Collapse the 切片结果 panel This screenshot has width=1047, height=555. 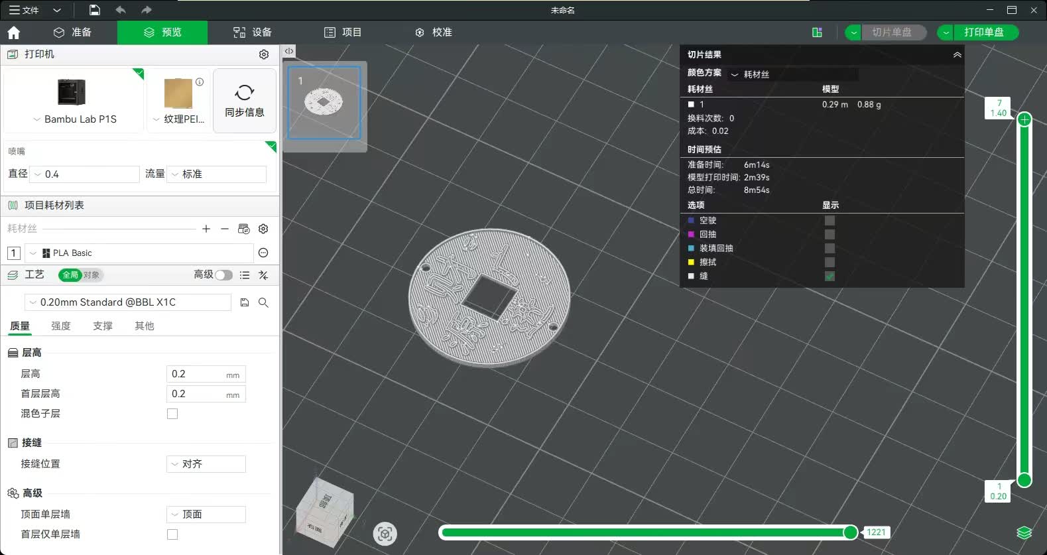point(957,55)
